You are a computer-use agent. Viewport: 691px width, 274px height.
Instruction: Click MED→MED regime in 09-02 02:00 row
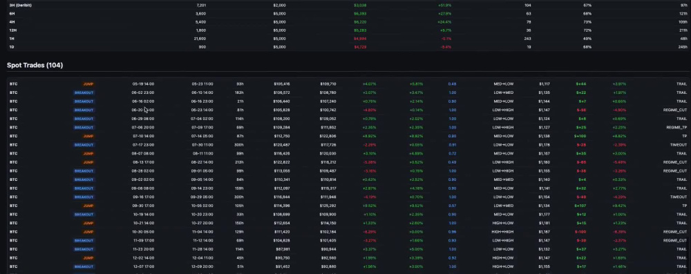(x=503, y=179)
